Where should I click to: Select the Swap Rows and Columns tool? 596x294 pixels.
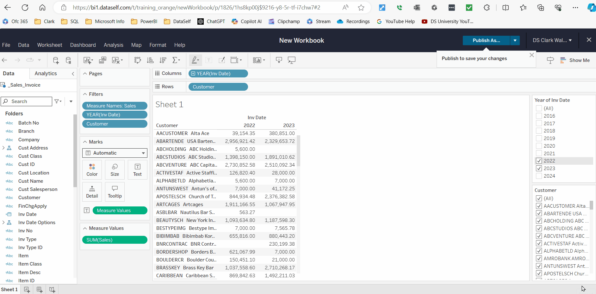point(137,60)
